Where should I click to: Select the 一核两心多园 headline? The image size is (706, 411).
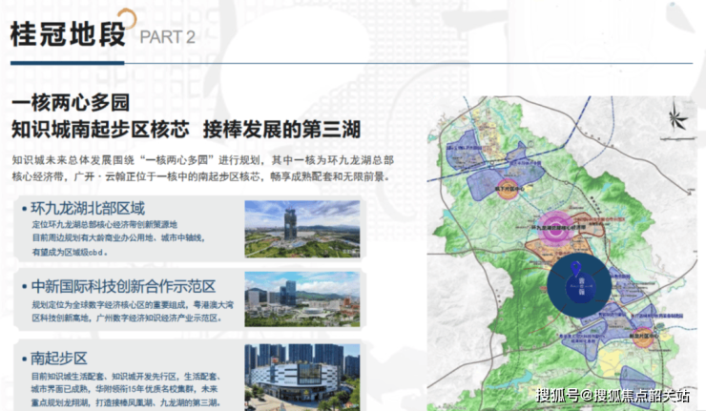[71, 103]
